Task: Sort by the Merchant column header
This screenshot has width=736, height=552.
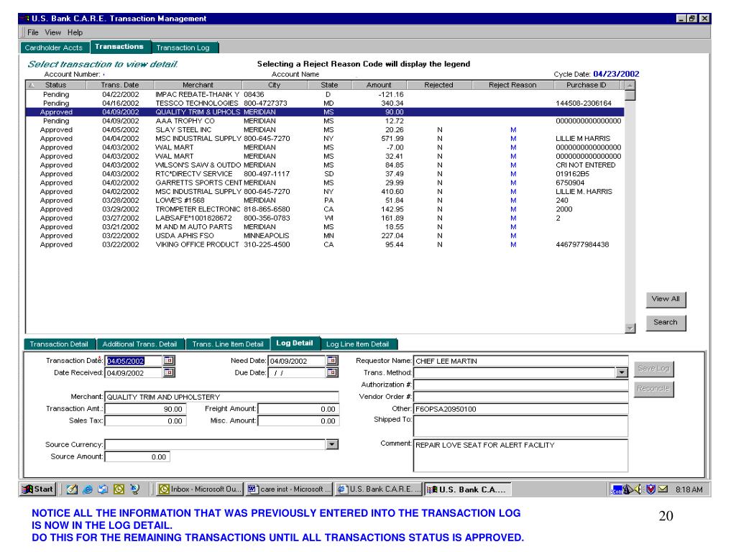Action: (x=198, y=85)
